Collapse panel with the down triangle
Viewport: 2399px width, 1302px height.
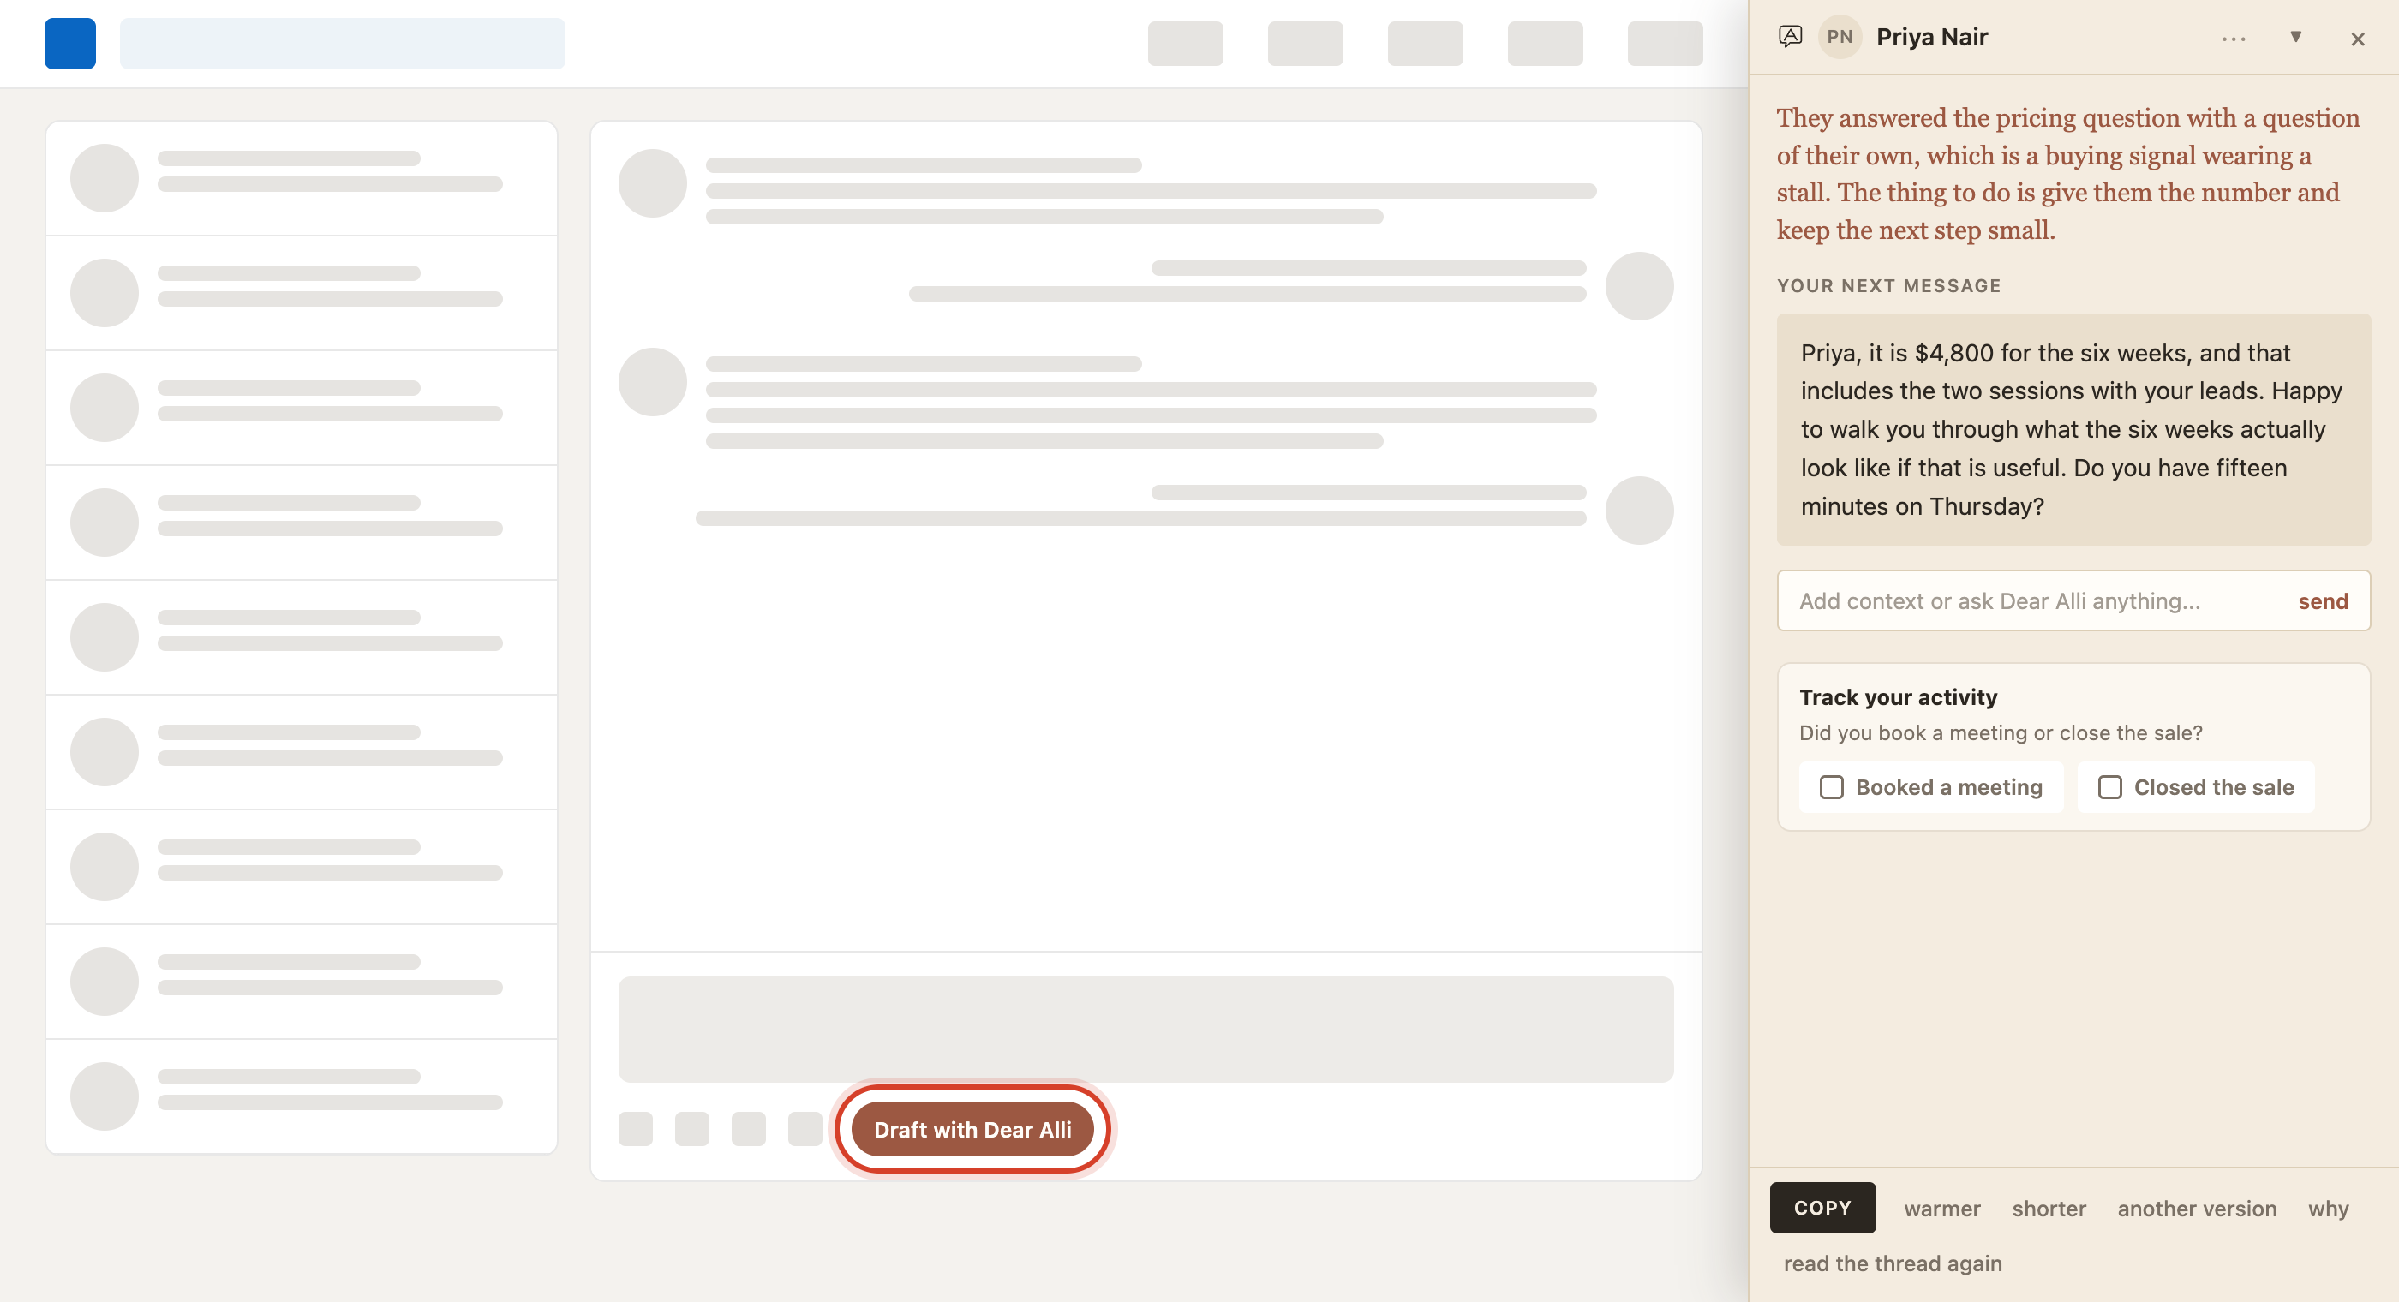point(2295,37)
